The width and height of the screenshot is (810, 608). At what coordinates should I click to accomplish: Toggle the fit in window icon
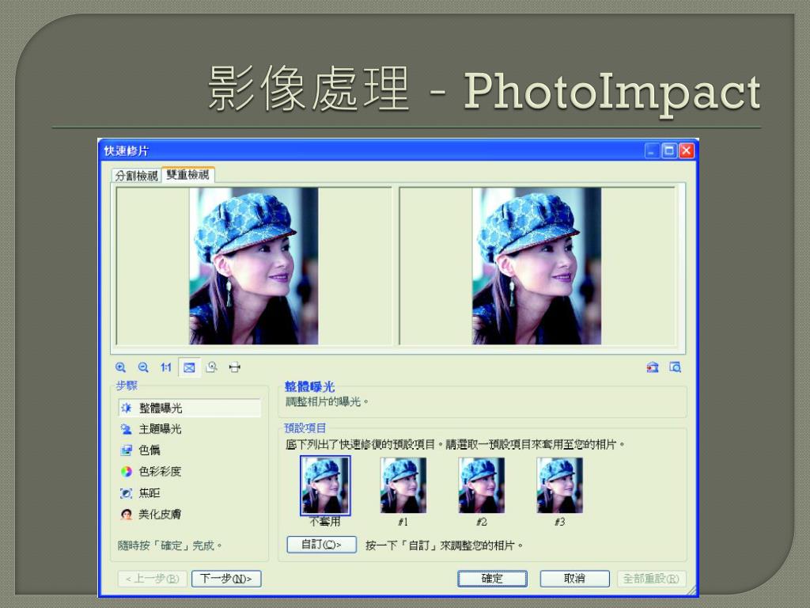(x=189, y=367)
